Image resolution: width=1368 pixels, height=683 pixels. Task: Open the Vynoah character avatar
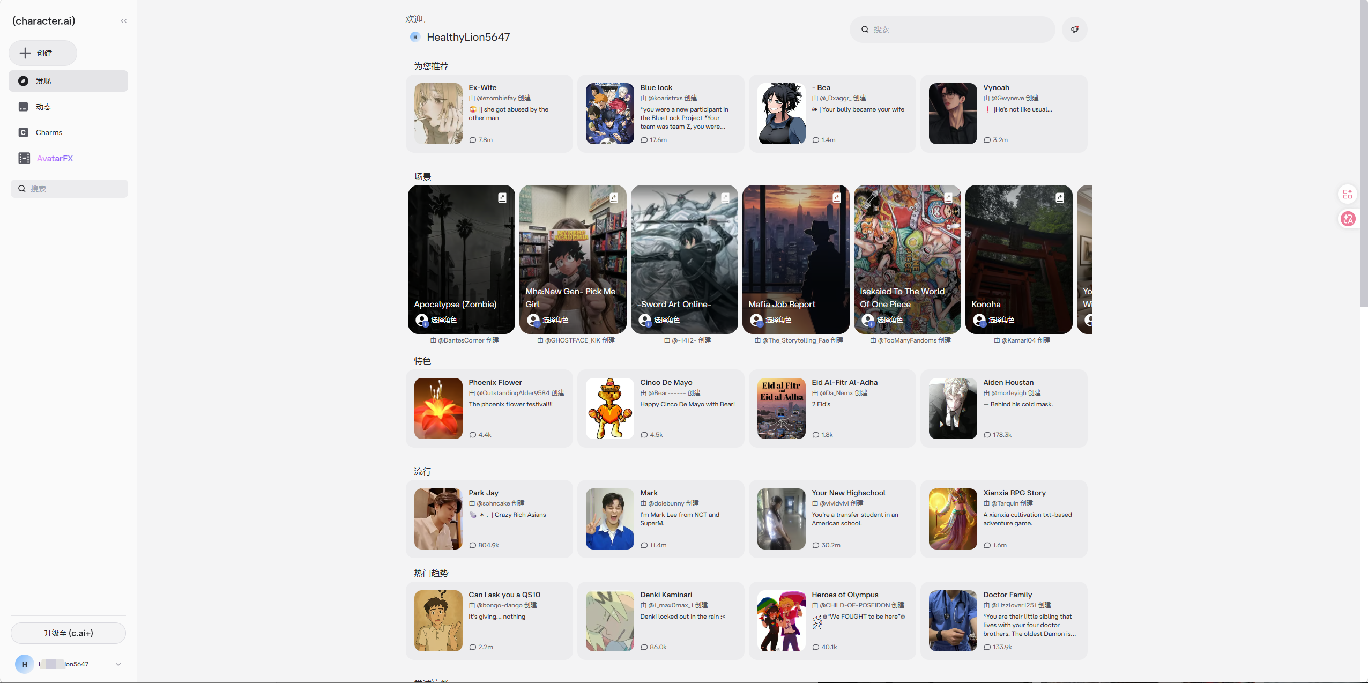953,114
